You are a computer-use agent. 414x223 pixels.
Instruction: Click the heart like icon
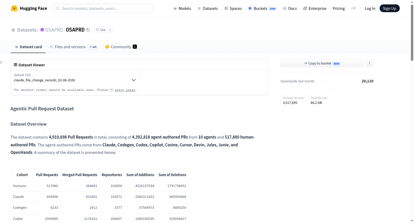tap(98, 30)
